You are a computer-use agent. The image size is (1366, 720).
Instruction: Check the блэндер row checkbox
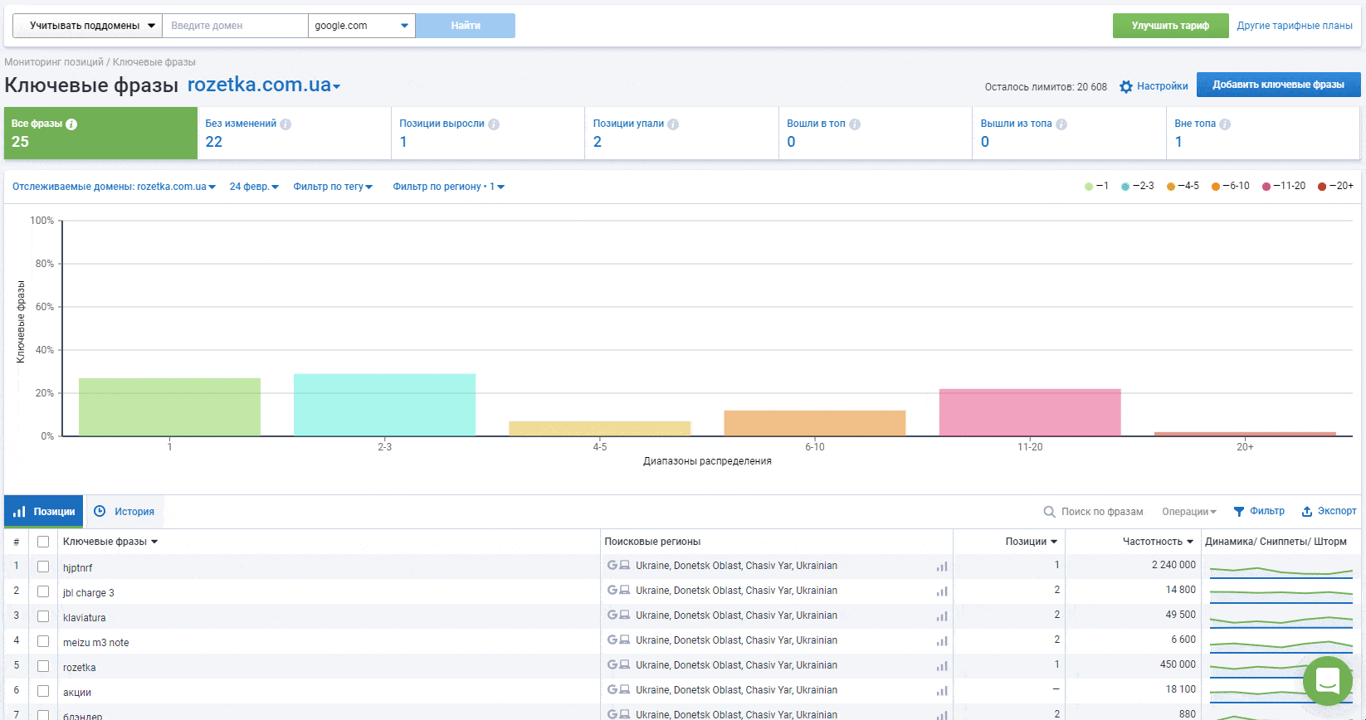tap(43, 715)
